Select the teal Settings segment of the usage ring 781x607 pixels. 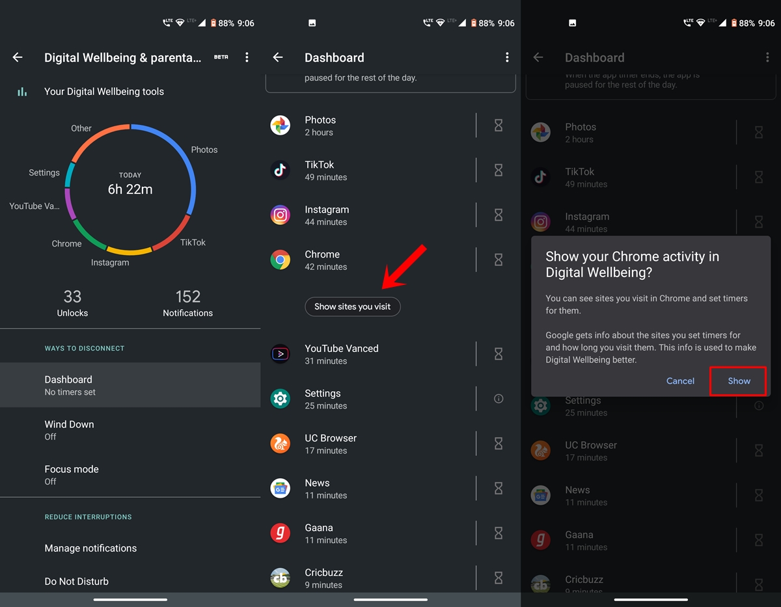coord(70,175)
